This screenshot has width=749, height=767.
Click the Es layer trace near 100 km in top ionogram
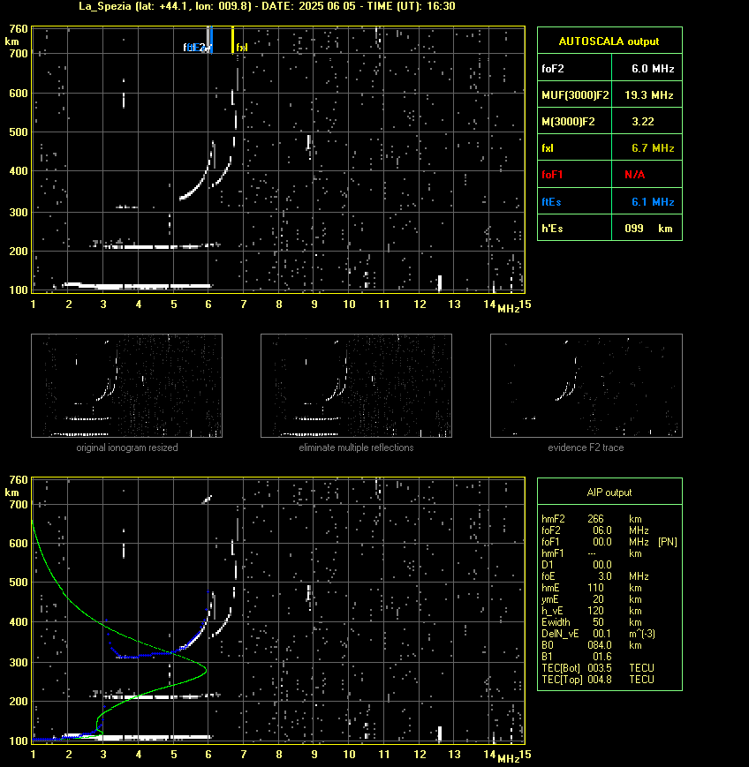click(142, 286)
